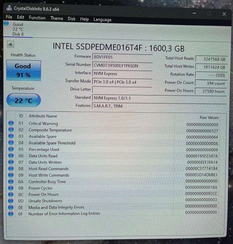Click the status circle for Host Read Commands
The image size is (233, 244).
point(11,169)
